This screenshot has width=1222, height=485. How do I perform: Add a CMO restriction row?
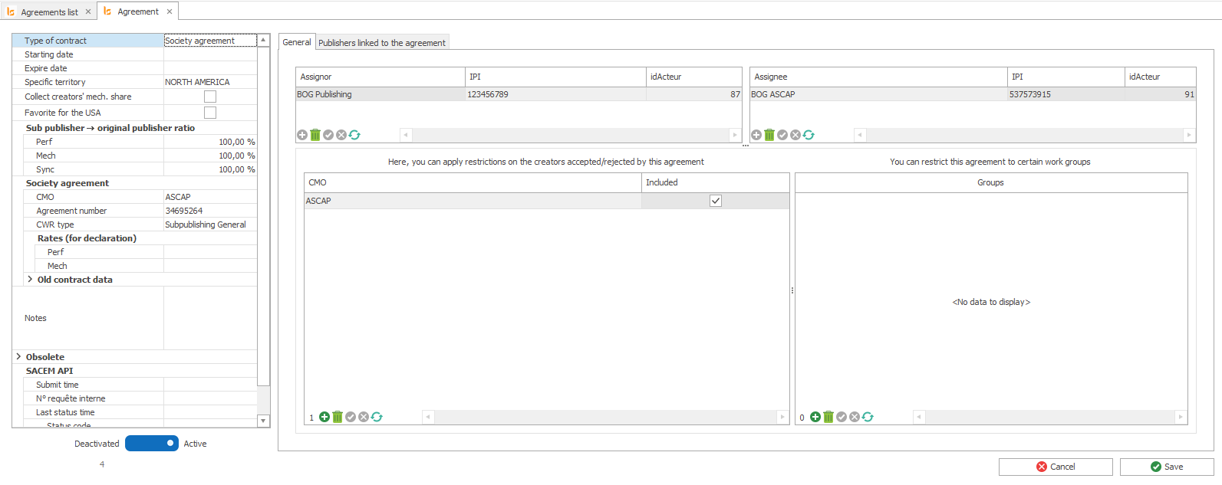pos(324,417)
